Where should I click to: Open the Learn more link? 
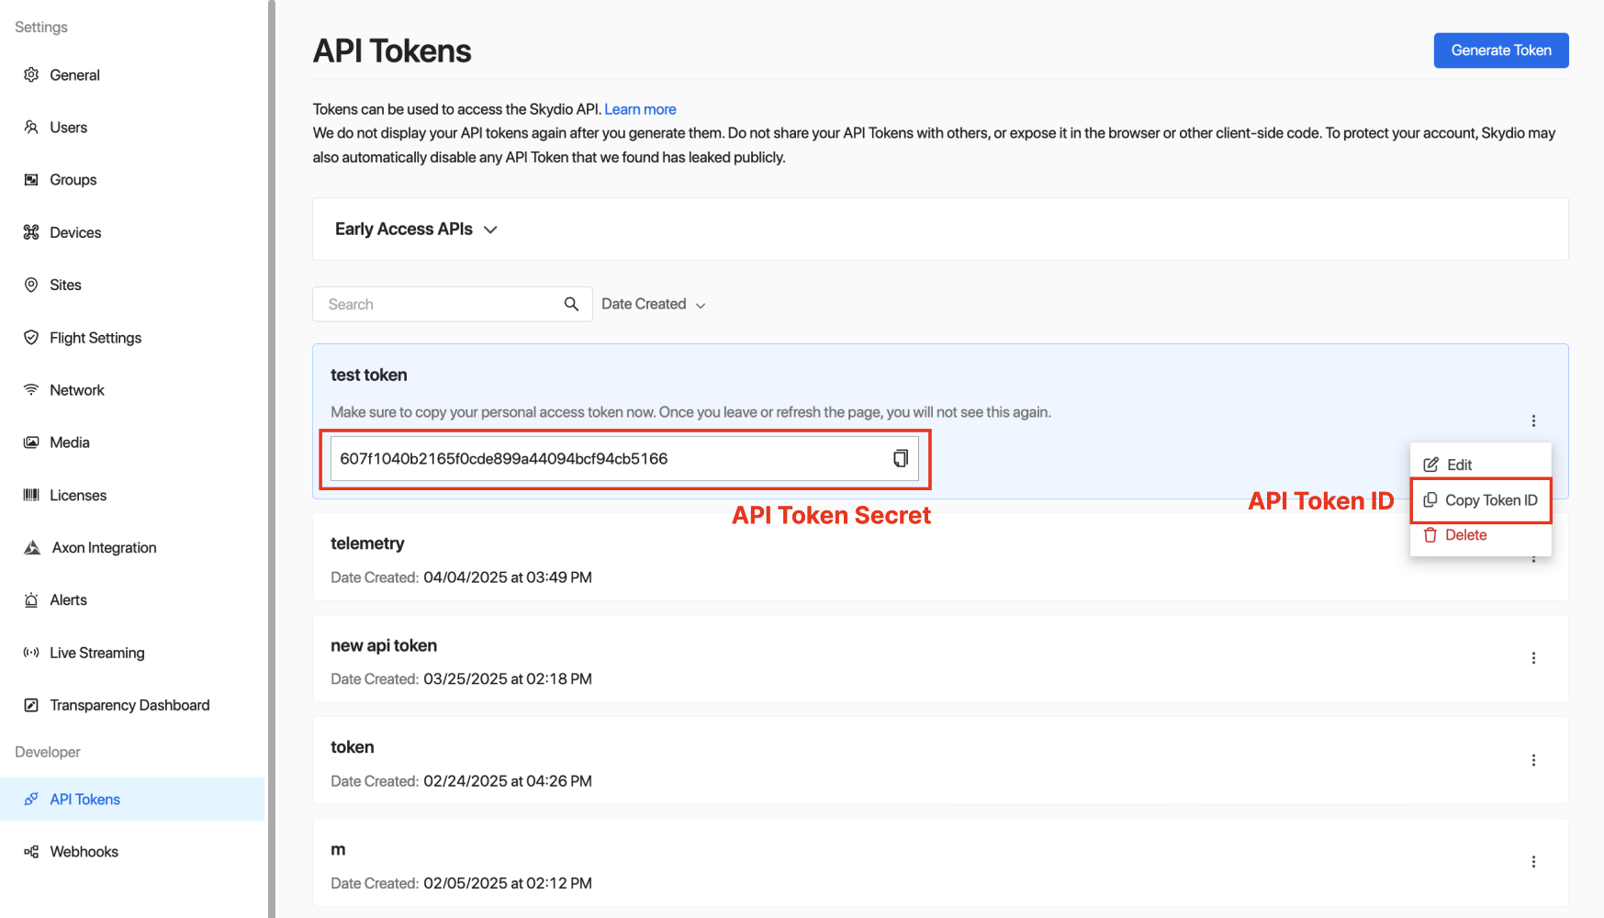point(640,109)
